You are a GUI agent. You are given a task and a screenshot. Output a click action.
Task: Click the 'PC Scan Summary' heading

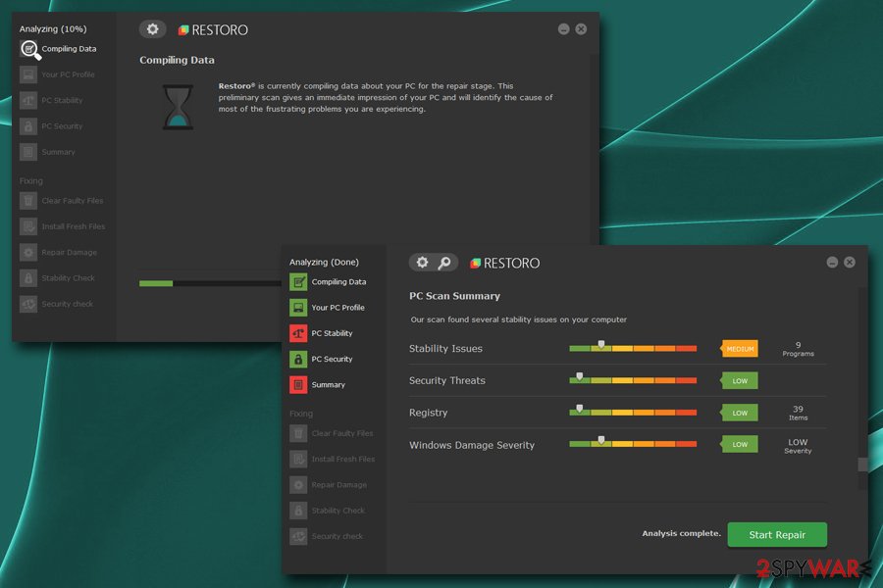point(454,296)
